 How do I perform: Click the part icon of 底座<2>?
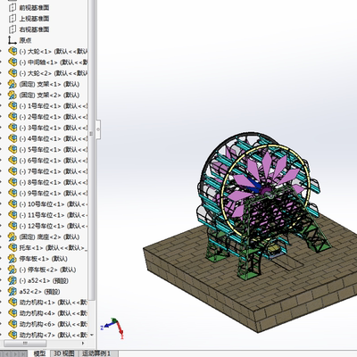tap(12, 237)
